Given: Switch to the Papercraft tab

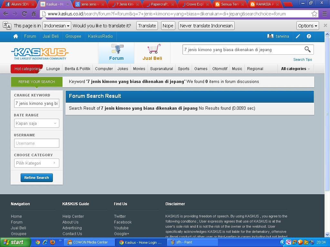Looking at the screenshot, I should [x=160, y=4].
